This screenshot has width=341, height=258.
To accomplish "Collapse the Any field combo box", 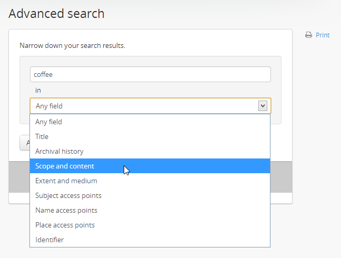I will click(147, 106).
